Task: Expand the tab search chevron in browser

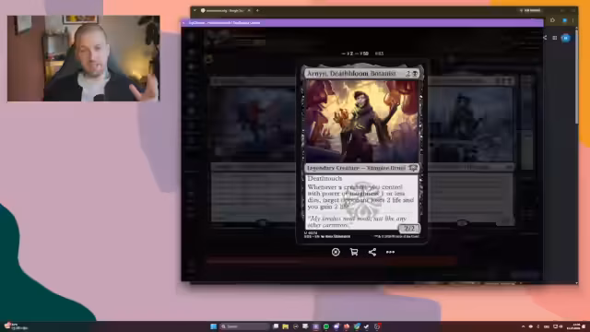Action: coord(195,10)
